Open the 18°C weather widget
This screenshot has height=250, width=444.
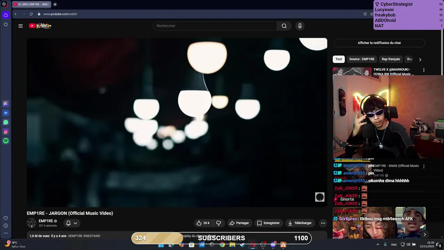tap(15, 244)
